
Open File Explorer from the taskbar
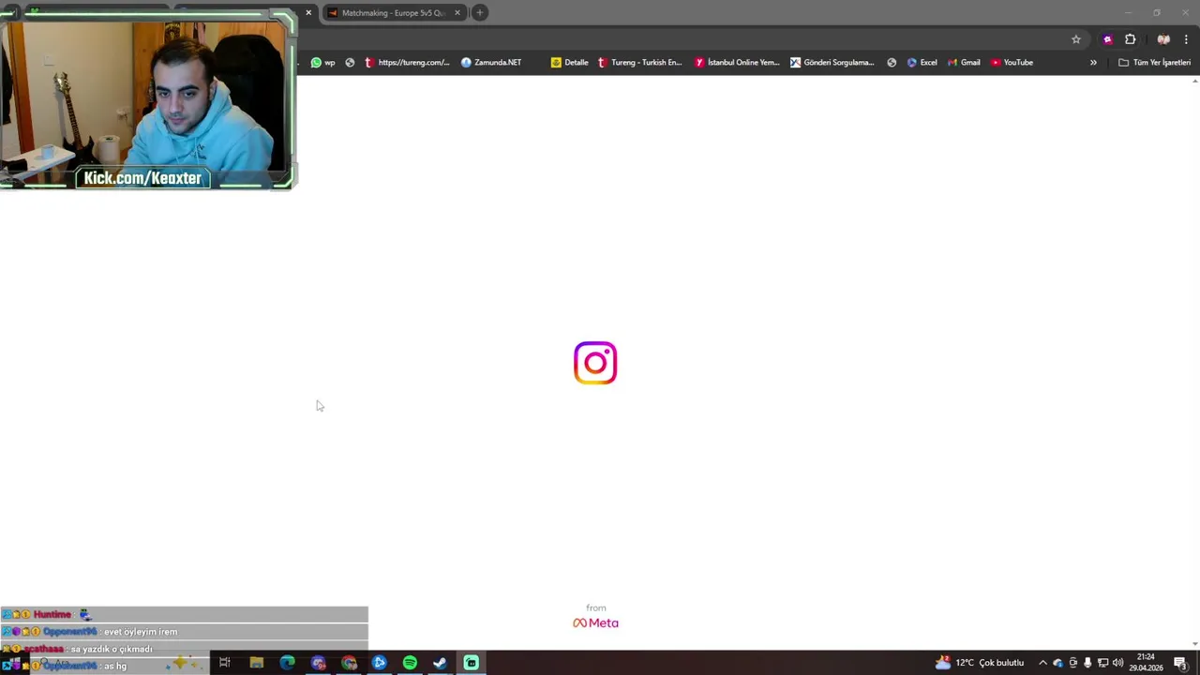(256, 663)
